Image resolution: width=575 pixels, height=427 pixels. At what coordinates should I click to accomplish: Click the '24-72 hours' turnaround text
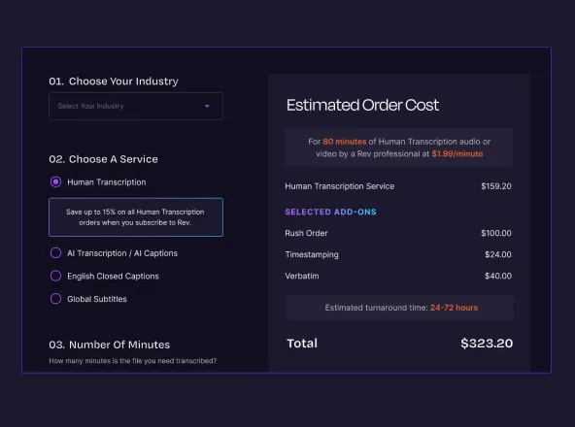pos(454,308)
